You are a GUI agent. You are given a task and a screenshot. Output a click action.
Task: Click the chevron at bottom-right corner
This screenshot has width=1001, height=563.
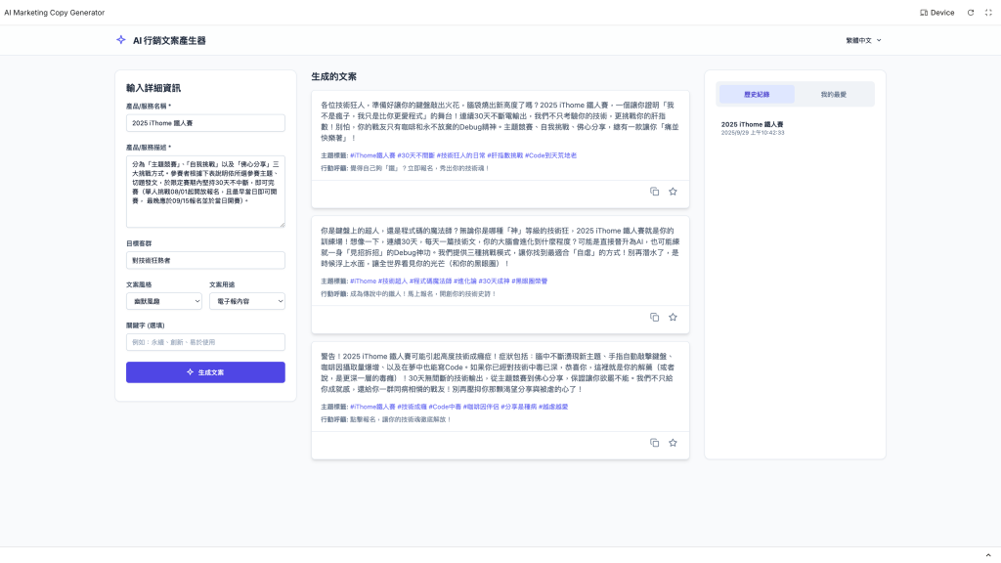click(x=988, y=555)
